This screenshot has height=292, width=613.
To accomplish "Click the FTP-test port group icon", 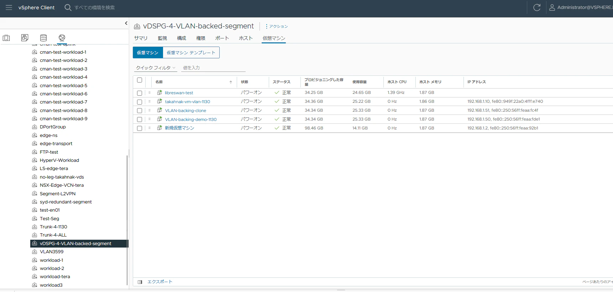I will point(35,152).
